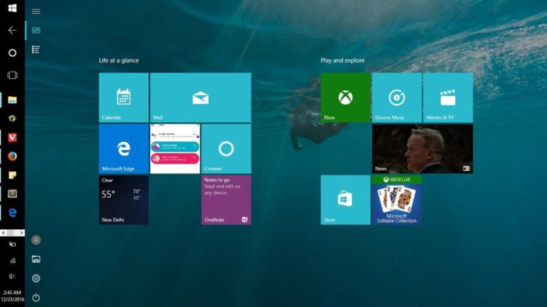547x307 pixels.
Task: Switch to the All apps list
Action: pyautogui.click(x=36, y=50)
